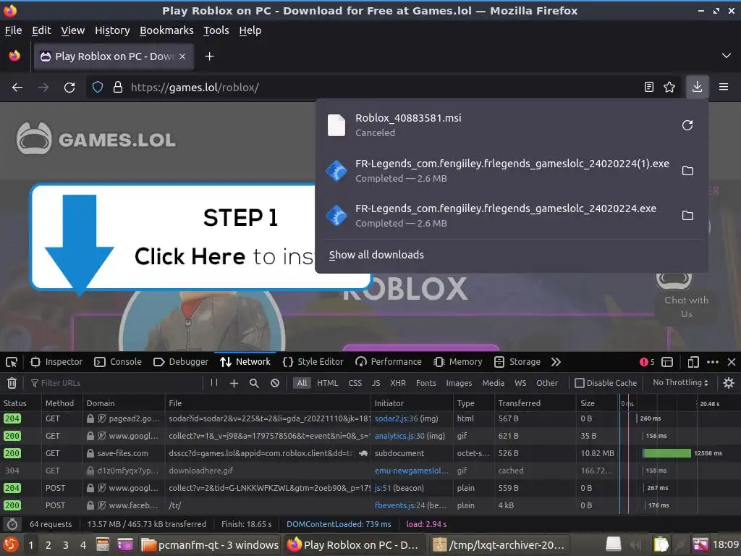
Task: Switch to the Inspector tab
Action: (x=56, y=362)
